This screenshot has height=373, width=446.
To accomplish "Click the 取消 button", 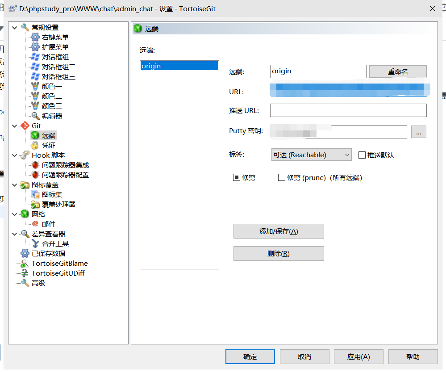I will (304, 357).
